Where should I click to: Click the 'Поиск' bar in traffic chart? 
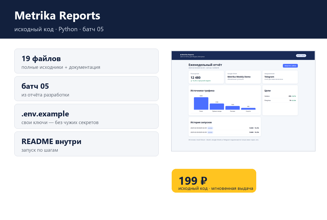pos(201,103)
